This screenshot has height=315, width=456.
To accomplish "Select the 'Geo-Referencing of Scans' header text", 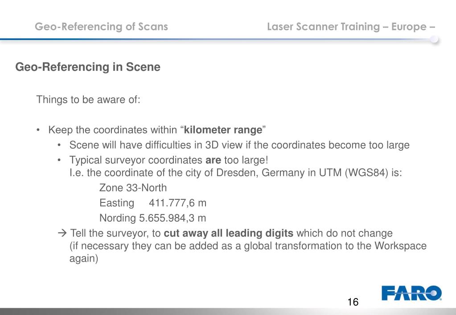I will [101, 26].
